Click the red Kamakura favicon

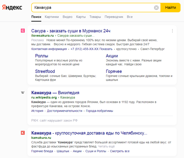point(23,133)
